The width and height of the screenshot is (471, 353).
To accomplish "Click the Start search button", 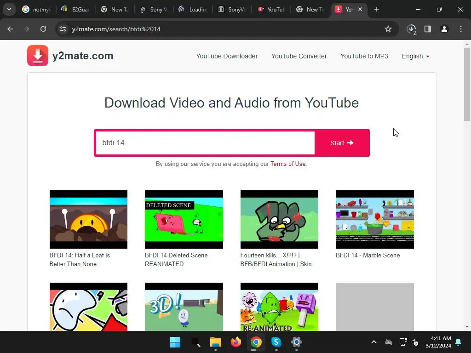I will point(342,143).
